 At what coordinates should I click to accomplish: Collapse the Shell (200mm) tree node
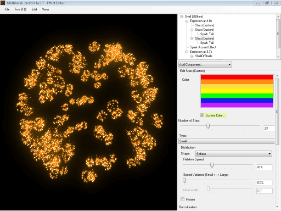182,16
